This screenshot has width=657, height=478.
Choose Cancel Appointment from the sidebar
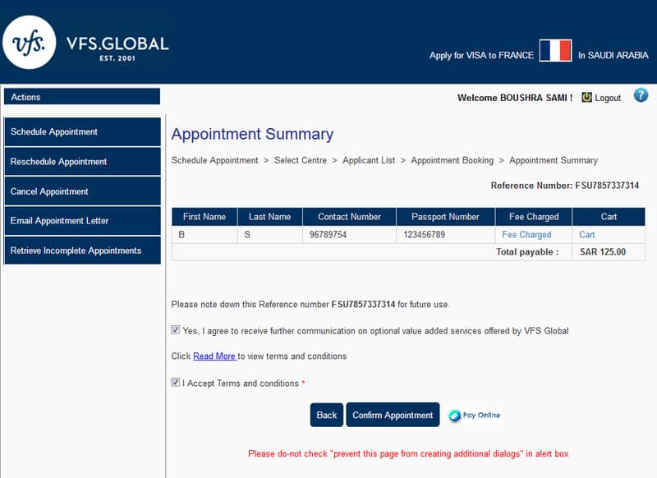tap(83, 191)
